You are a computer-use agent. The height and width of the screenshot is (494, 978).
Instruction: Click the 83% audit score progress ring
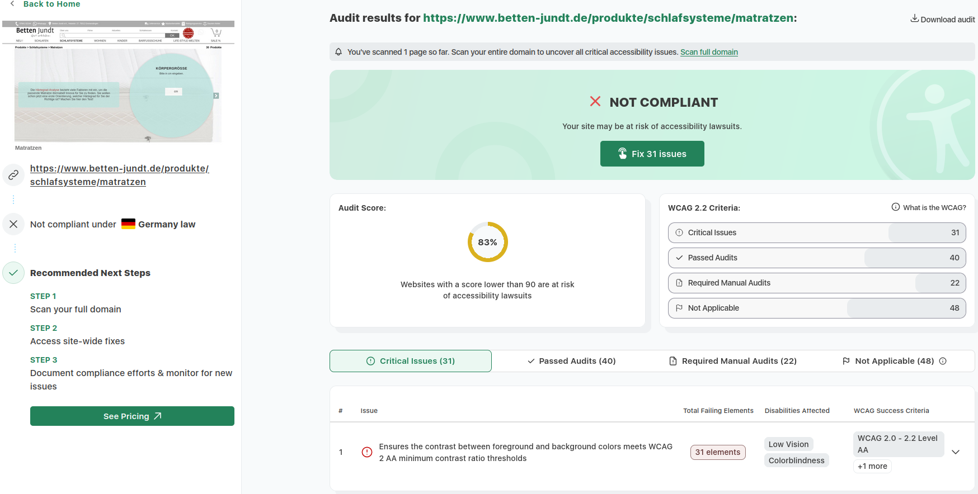pyautogui.click(x=487, y=242)
